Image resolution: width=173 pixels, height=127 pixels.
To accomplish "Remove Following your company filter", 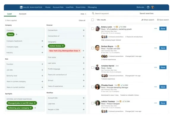I will pyautogui.click(x=31, y=108).
